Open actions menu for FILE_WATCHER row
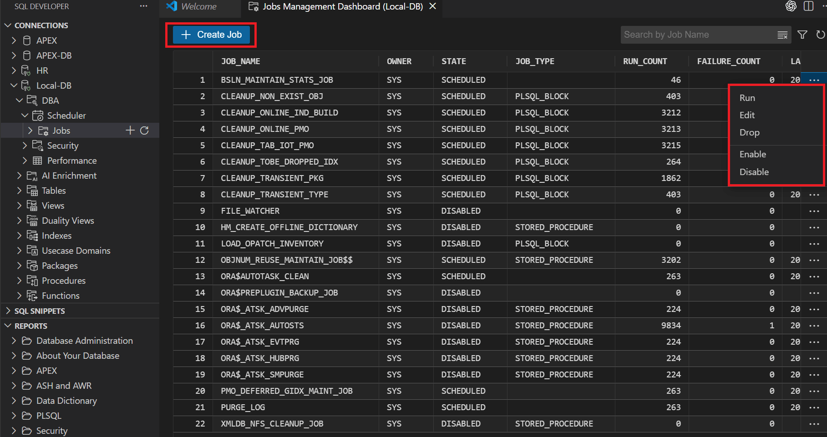Viewport: 827px width, 437px height. tap(814, 211)
